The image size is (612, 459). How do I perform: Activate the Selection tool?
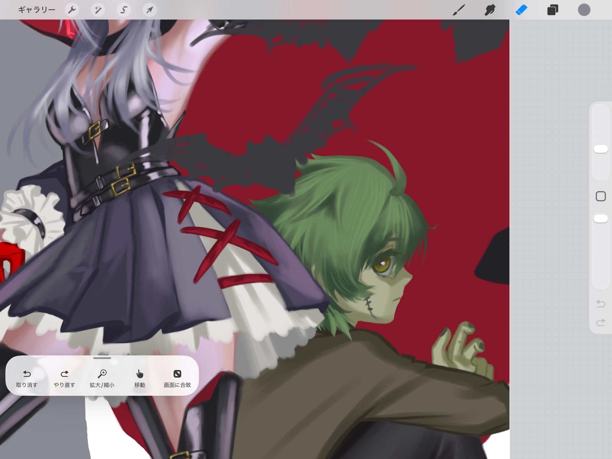point(124,10)
